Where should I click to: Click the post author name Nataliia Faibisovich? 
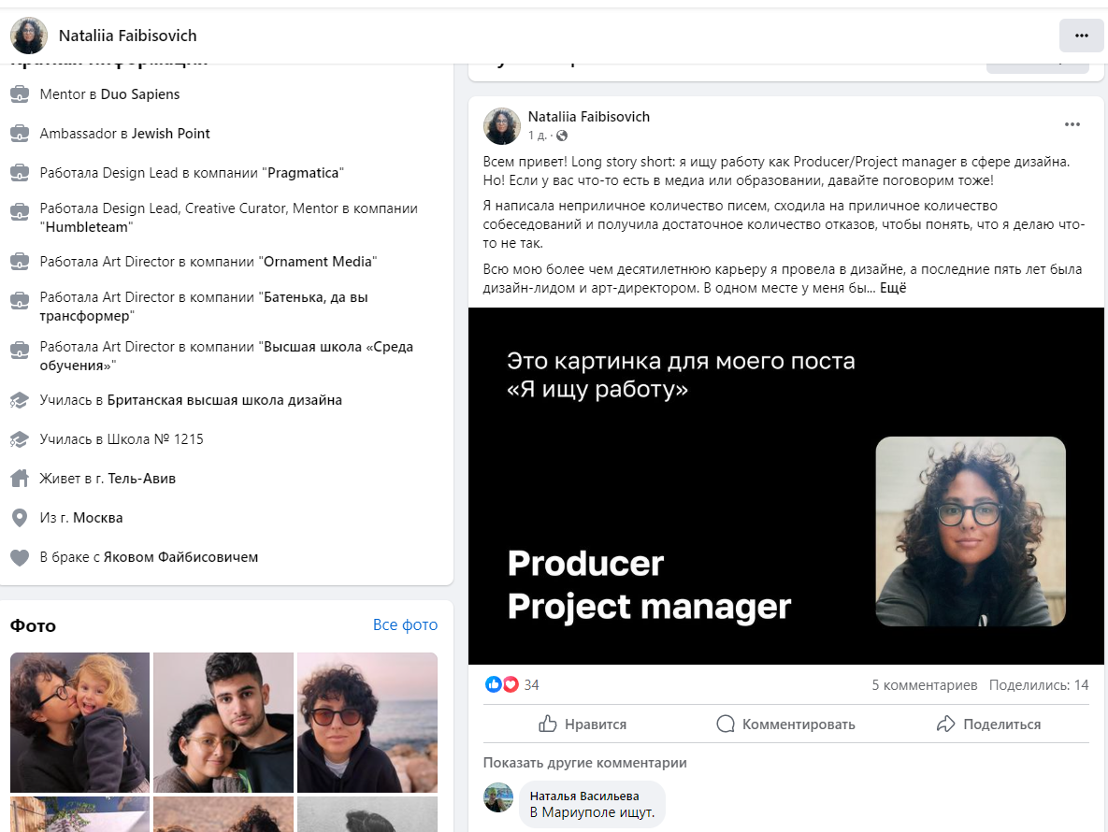[589, 117]
